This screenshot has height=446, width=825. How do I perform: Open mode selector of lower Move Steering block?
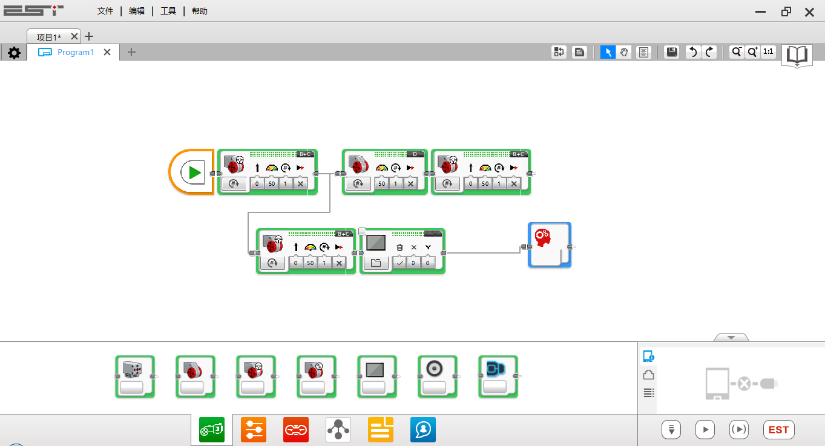pos(272,263)
